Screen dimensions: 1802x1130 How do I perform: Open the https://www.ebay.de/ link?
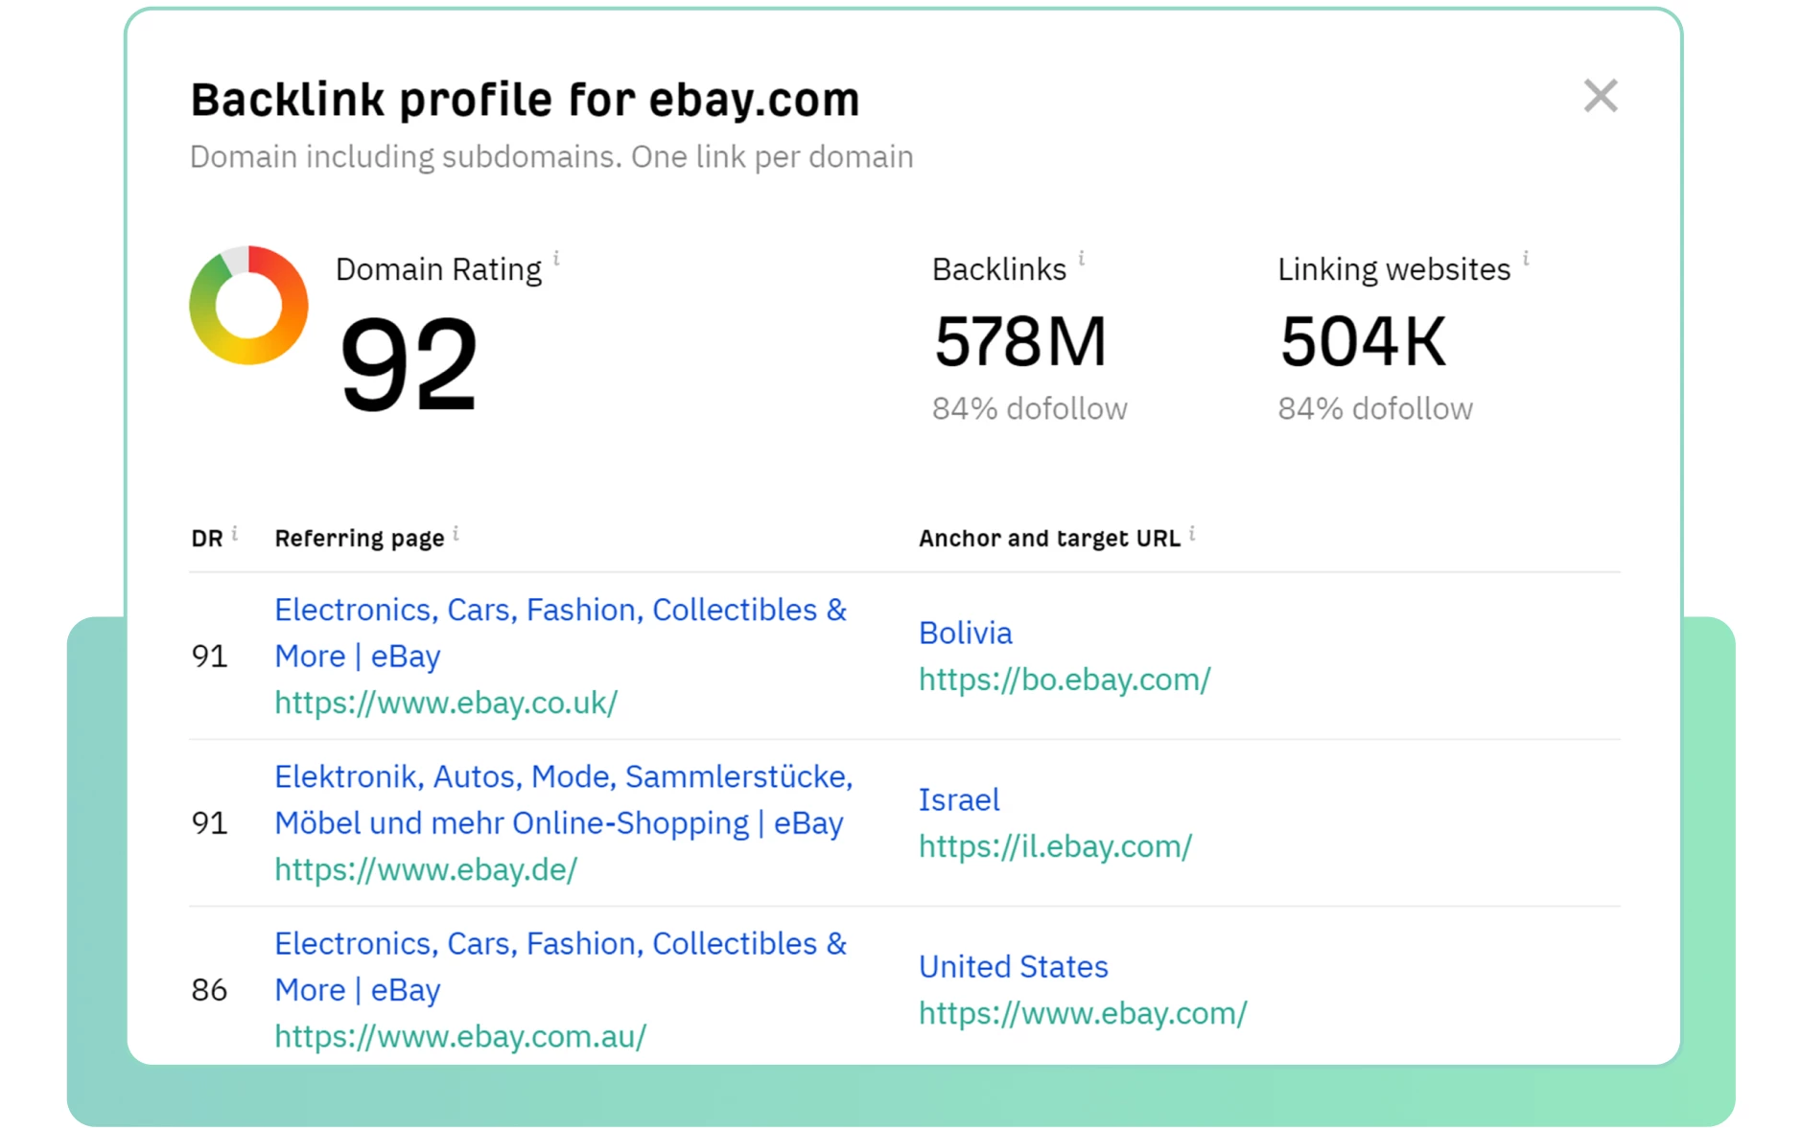point(426,869)
